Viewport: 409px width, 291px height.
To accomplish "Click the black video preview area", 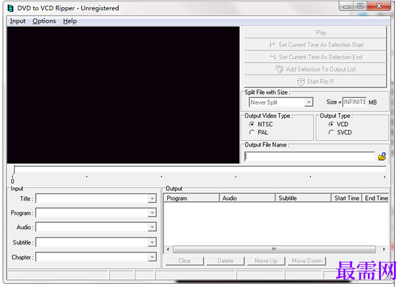I will [x=123, y=95].
